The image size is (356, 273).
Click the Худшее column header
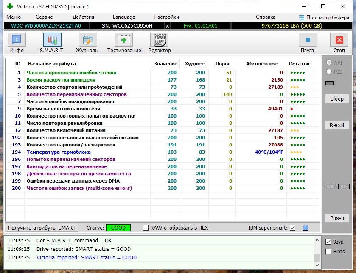click(x=195, y=64)
